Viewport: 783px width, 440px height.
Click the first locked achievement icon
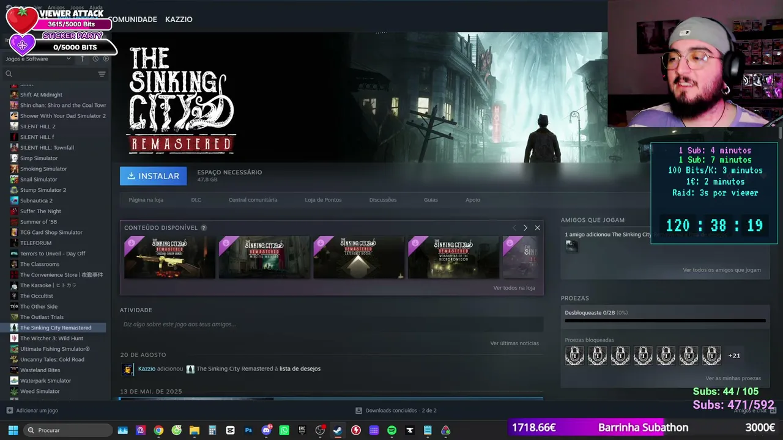click(574, 355)
